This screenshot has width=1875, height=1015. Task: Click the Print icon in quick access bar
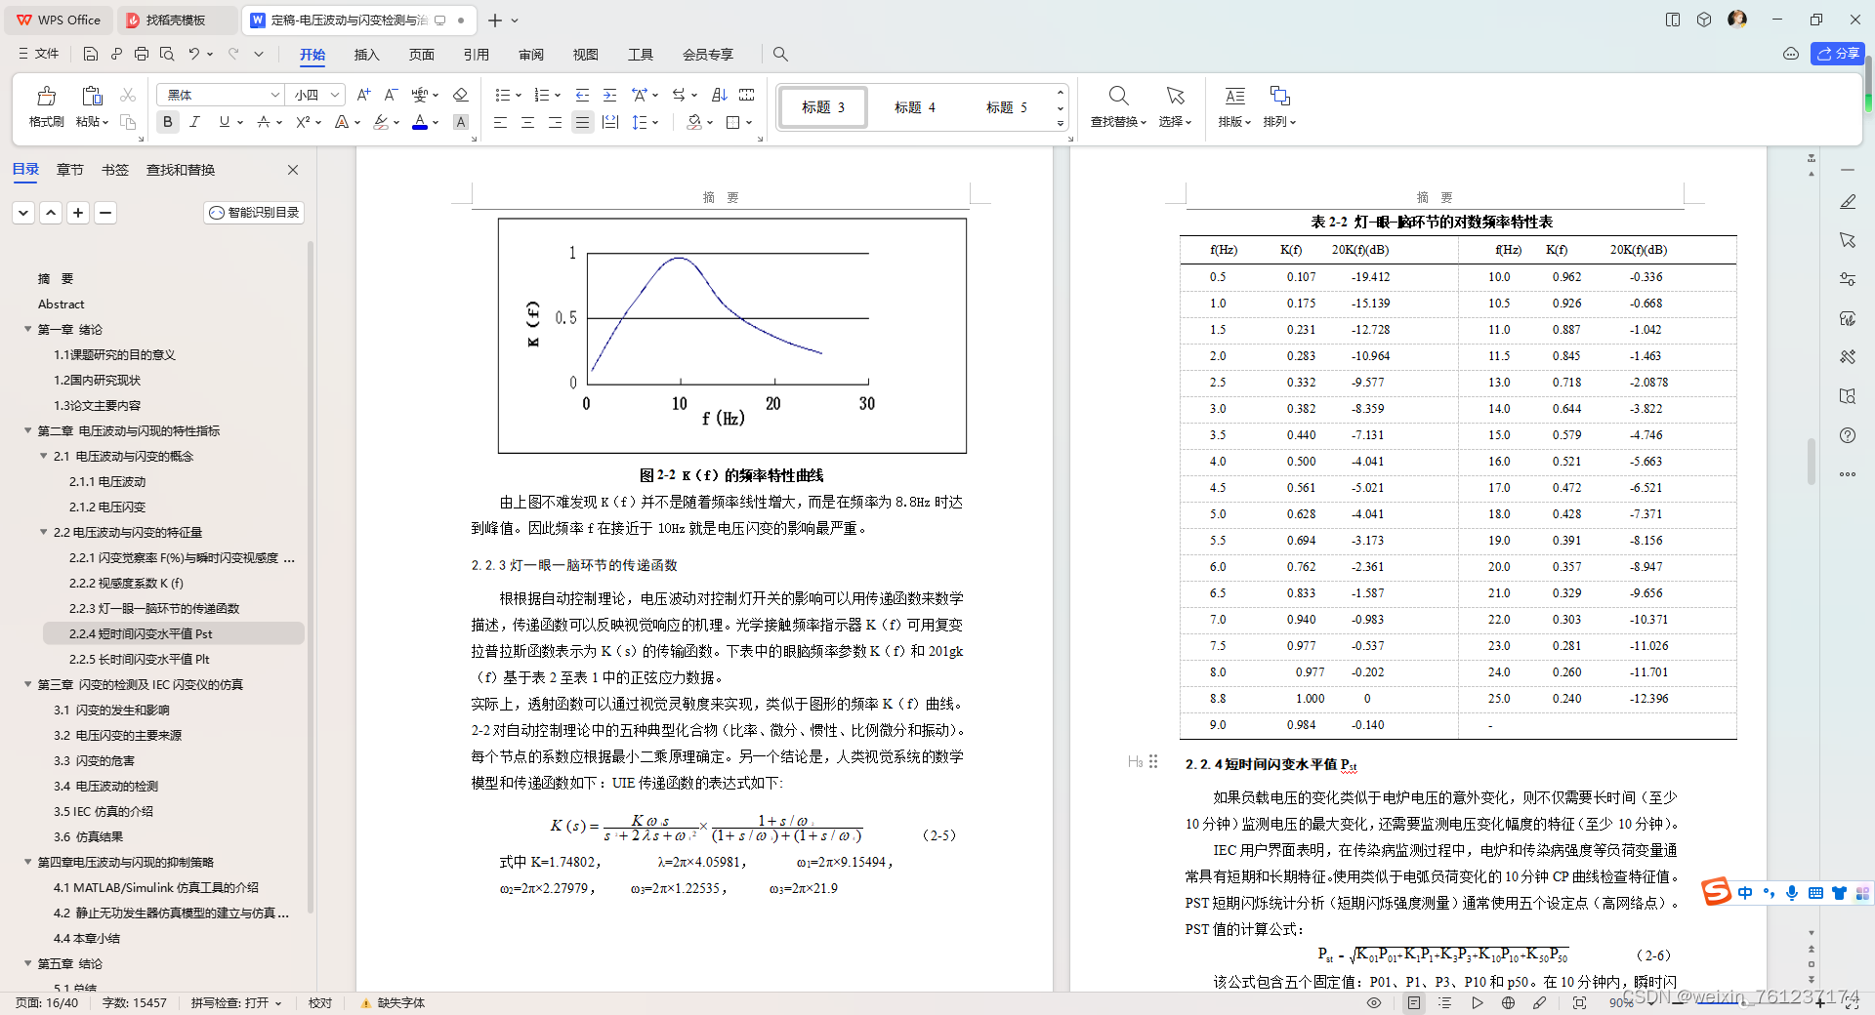click(x=142, y=54)
